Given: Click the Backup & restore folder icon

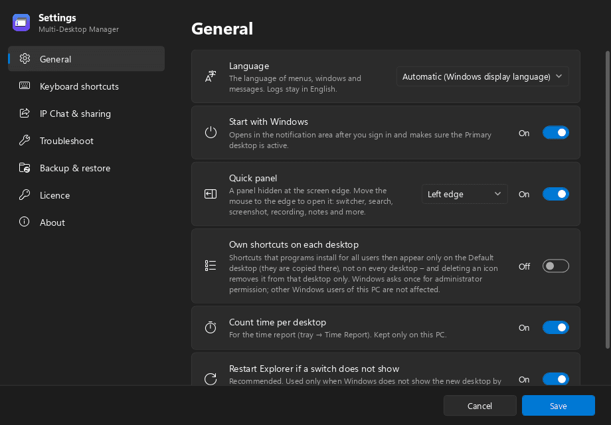Looking at the screenshot, I should point(25,167).
